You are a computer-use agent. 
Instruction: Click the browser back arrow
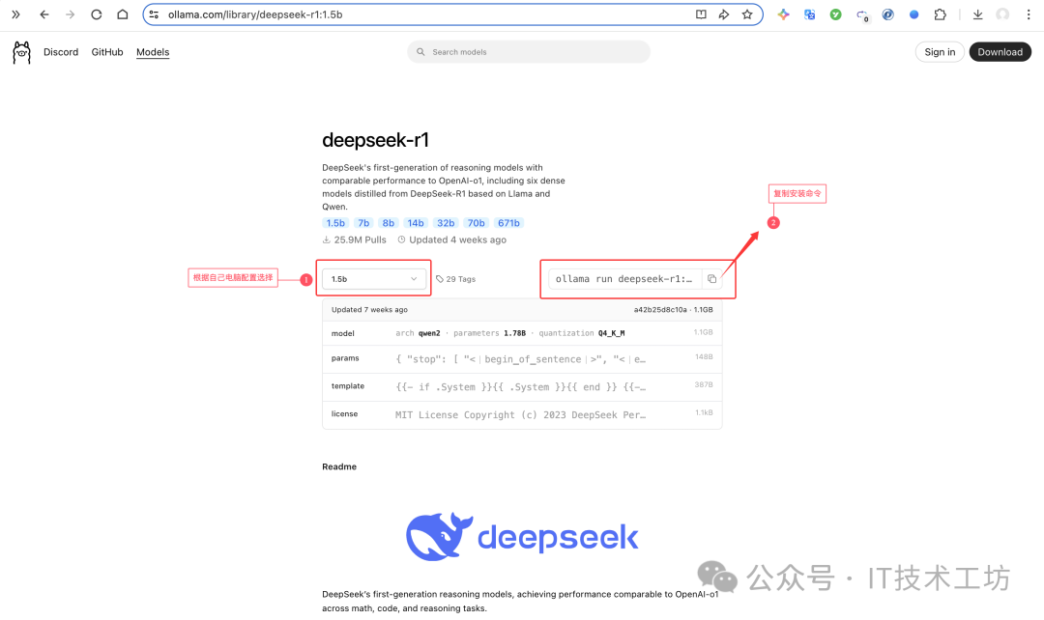(43, 14)
